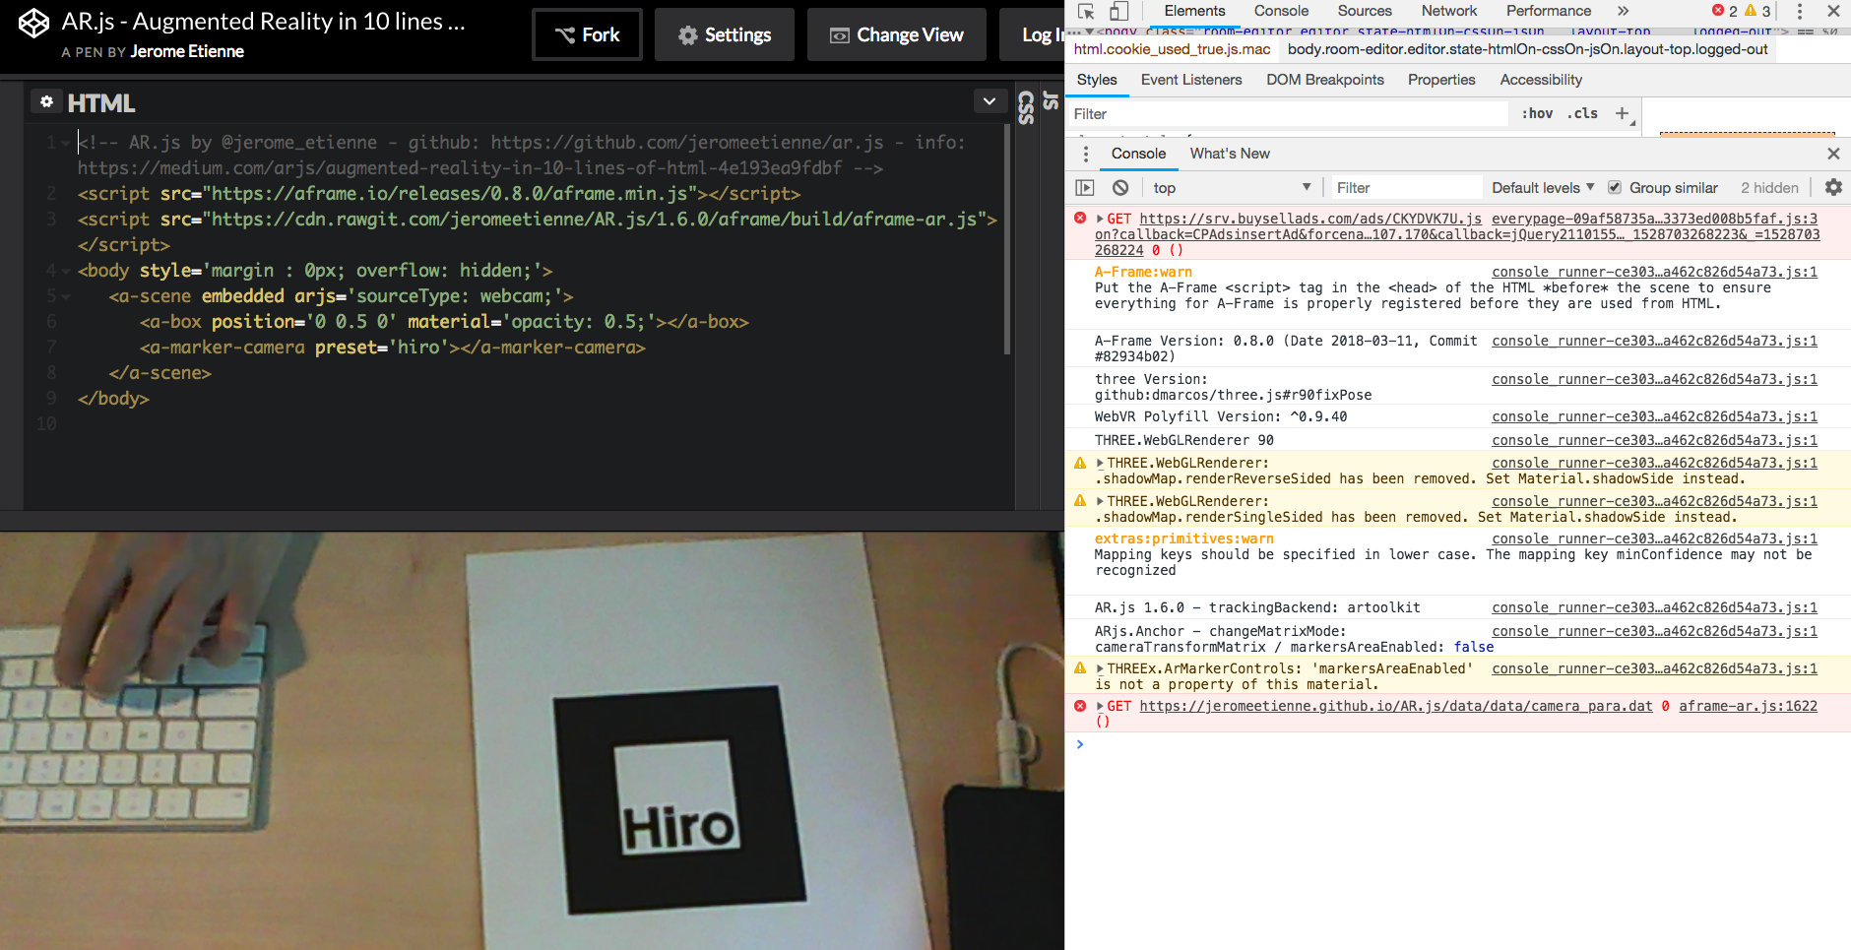Expand the renderSingleSided warning entry
Screen dimensions: 1851x950
coord(1101,501)
